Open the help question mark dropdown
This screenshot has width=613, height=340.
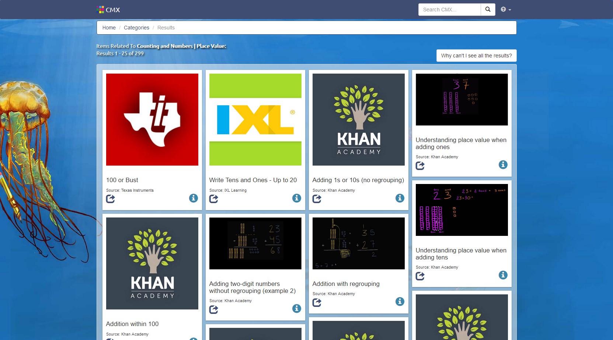click(506, 10)
